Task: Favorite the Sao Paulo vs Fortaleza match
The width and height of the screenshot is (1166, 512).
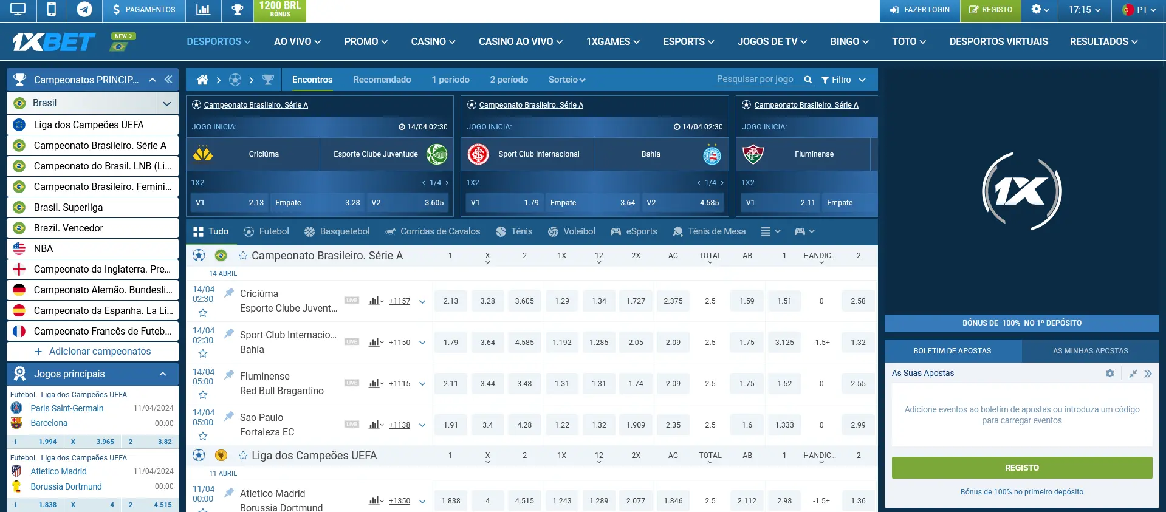Action: (x=203, y=436)
